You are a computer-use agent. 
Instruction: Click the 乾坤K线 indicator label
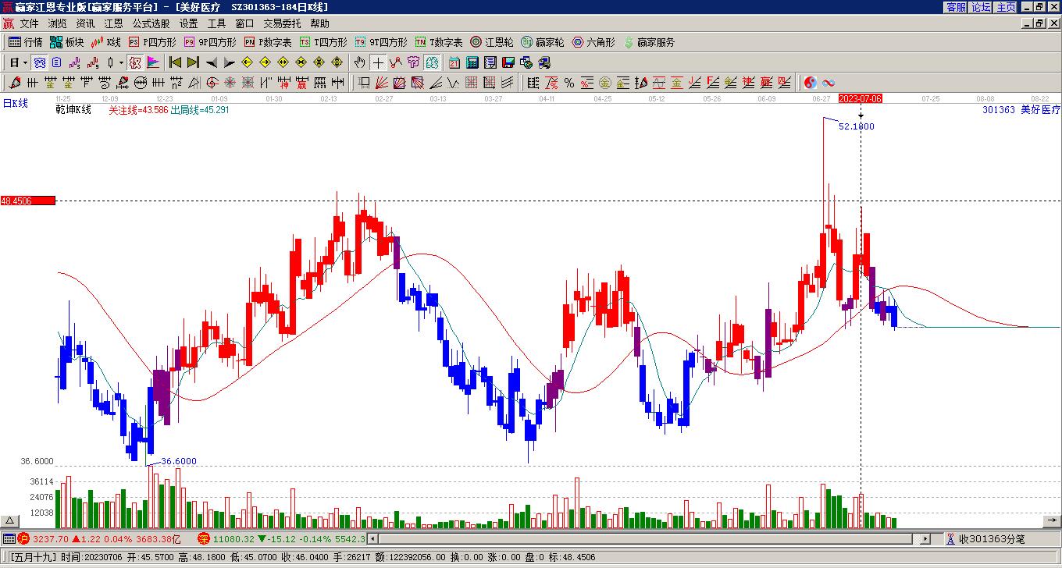[73, 110]
